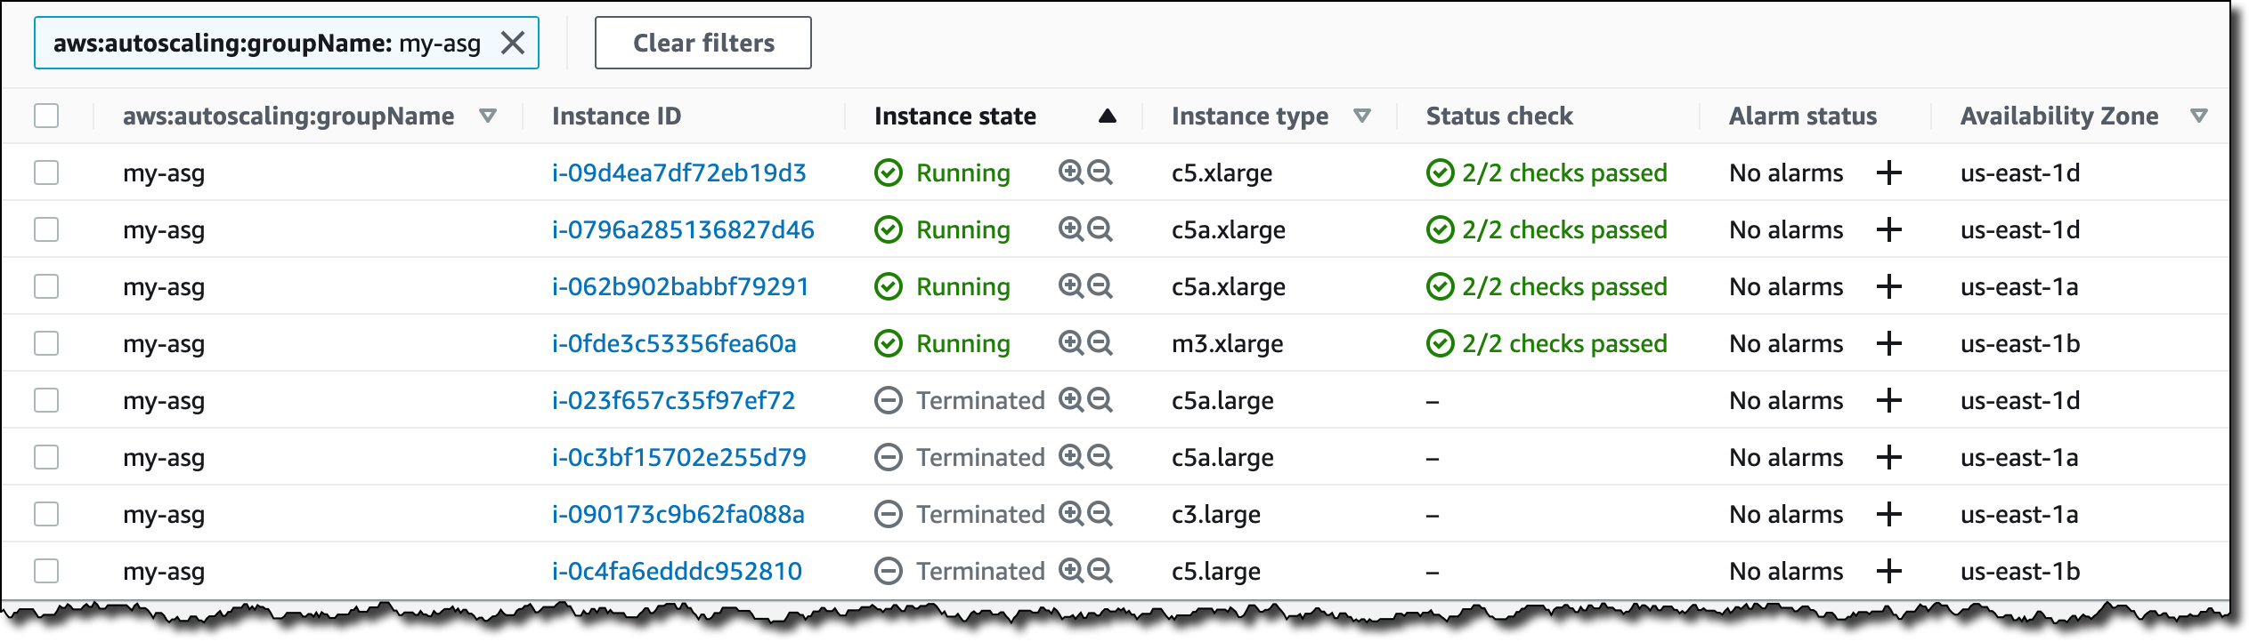Screen dimensions: 2249x642
Task: Expand the Instance type column sort arrow
Action: click(x=1361, y=116)
